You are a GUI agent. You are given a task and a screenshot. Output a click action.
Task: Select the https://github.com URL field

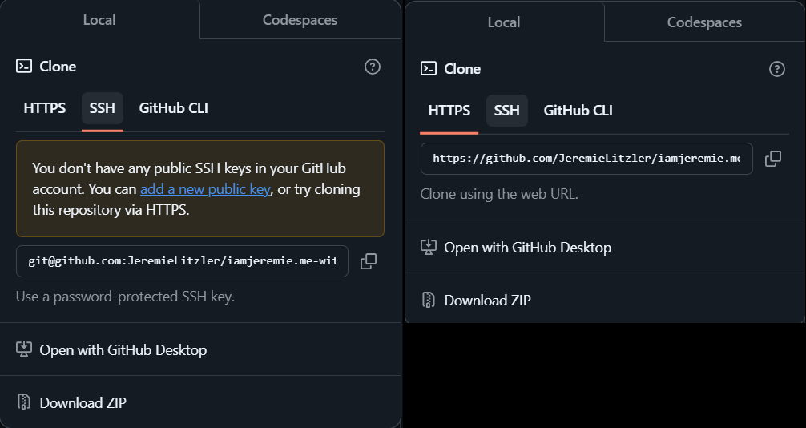click(x=586, y=159)
